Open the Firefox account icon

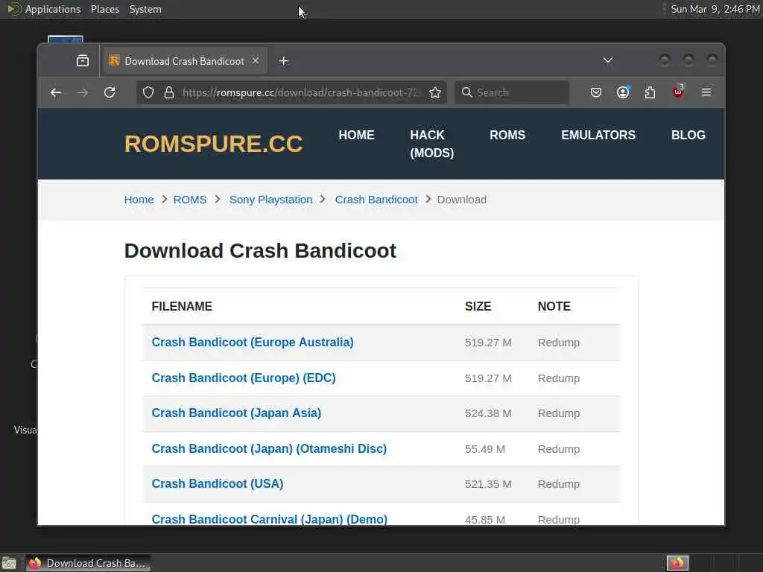point(623,92)
